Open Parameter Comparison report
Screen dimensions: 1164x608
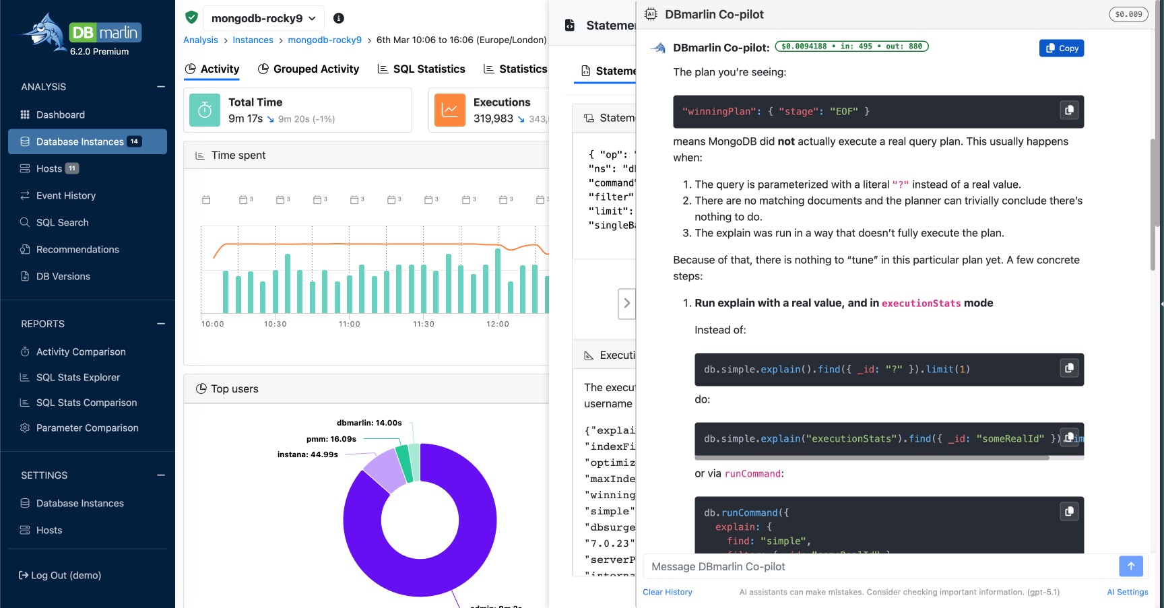point(88,428)
